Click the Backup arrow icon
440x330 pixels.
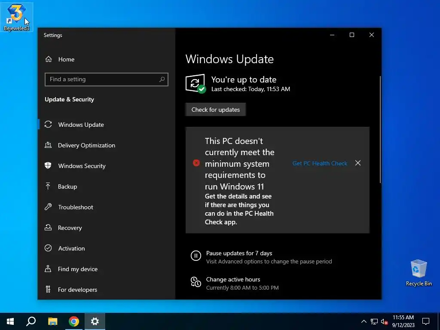point(48,186)
